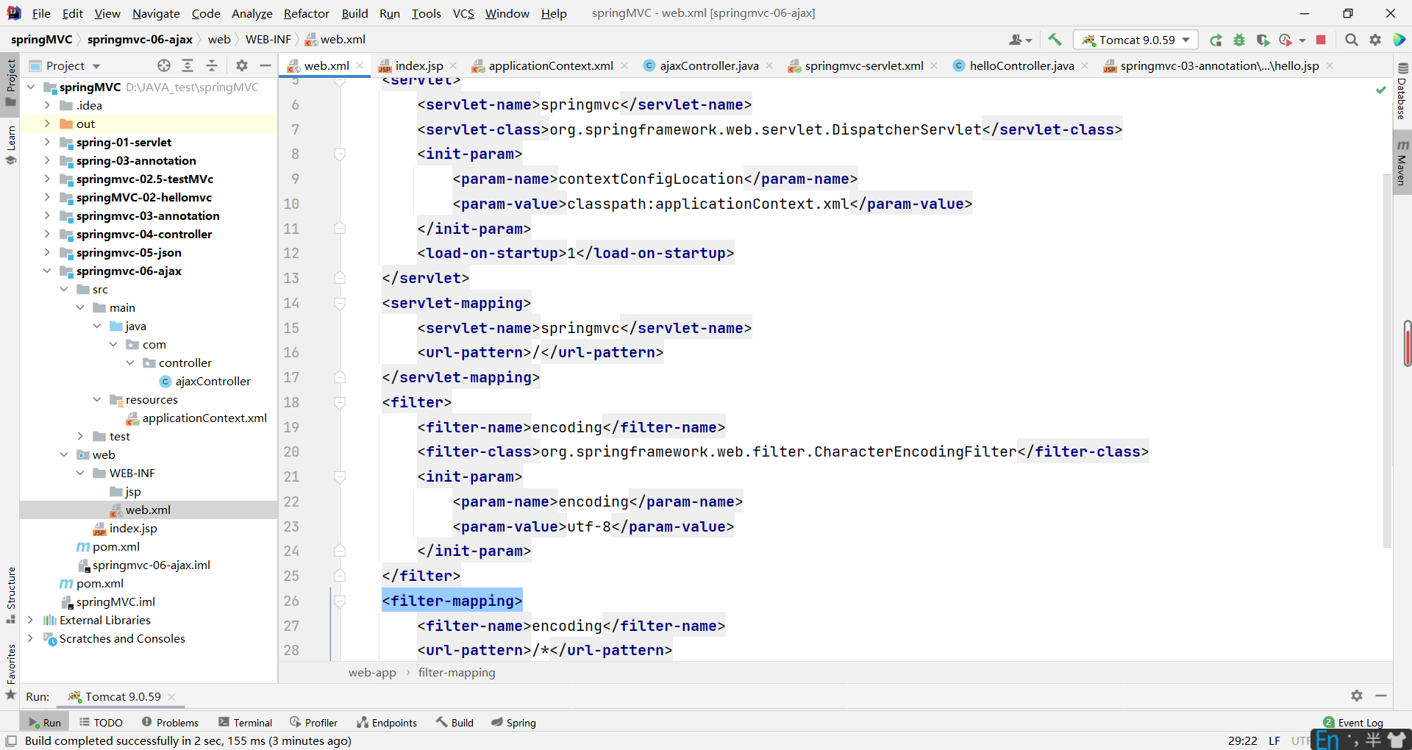
Task: Click the user account icon in toolbar
Action: click(x=1020, y=40)
